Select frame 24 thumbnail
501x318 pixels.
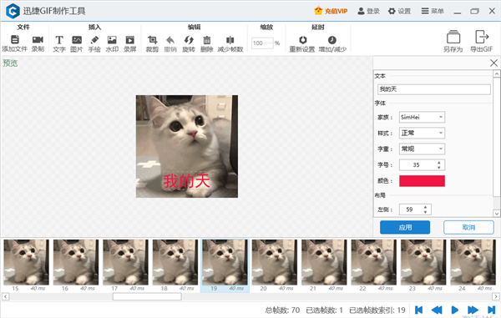(473, 262)
